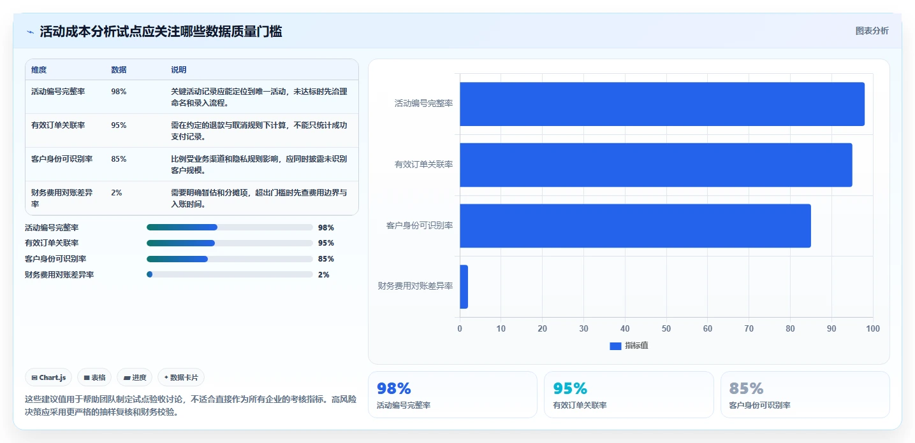The height and width of the screenshot is (443, 915).
Task: Click 活动编号完整率 in the table
Action: click(58, 91)
